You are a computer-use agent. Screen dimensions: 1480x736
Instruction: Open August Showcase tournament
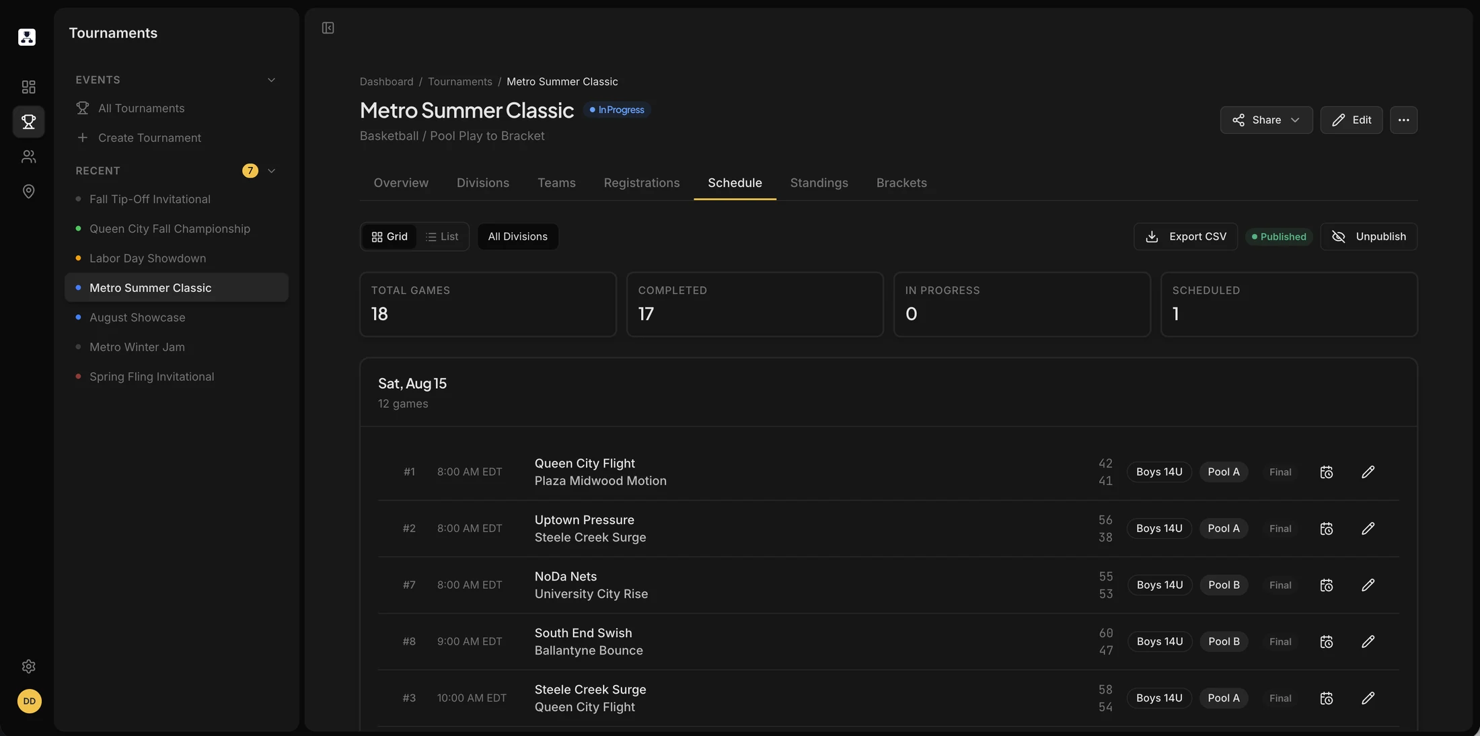(176, 318)
